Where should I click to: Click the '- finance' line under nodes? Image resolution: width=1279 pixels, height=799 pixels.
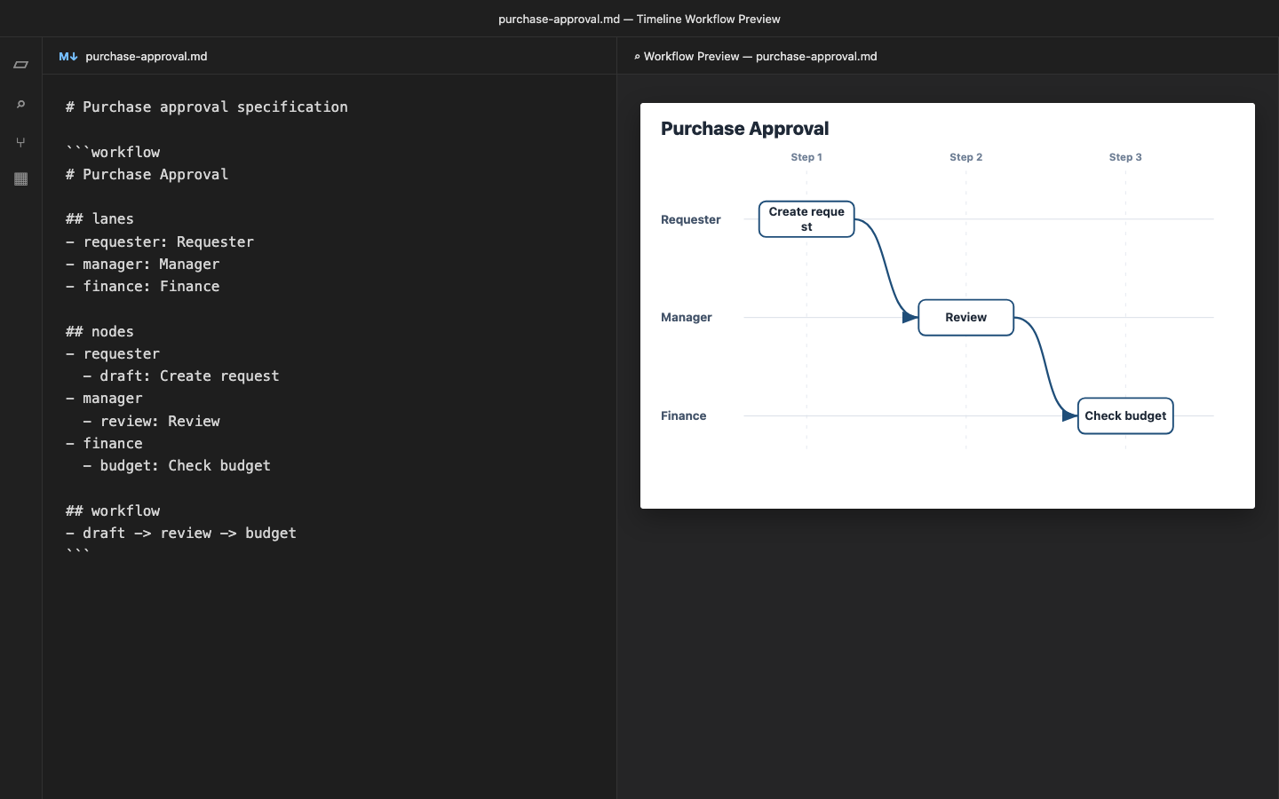(x=104, y=443)
